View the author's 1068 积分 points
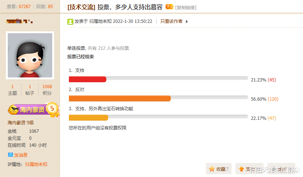Screen dimensions: 303x177 [47, 90]
